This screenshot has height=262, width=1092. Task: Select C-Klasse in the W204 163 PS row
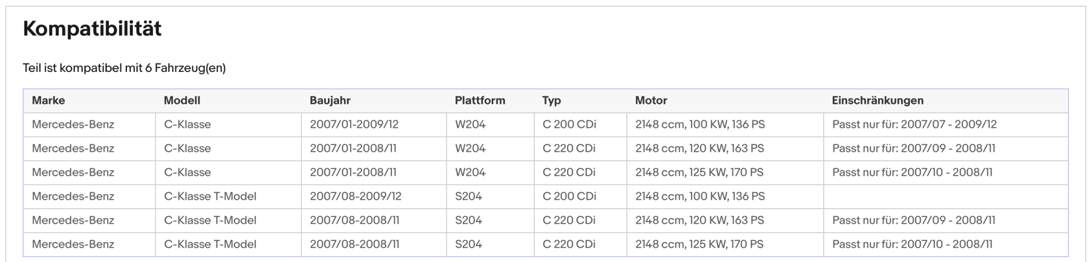187,149
